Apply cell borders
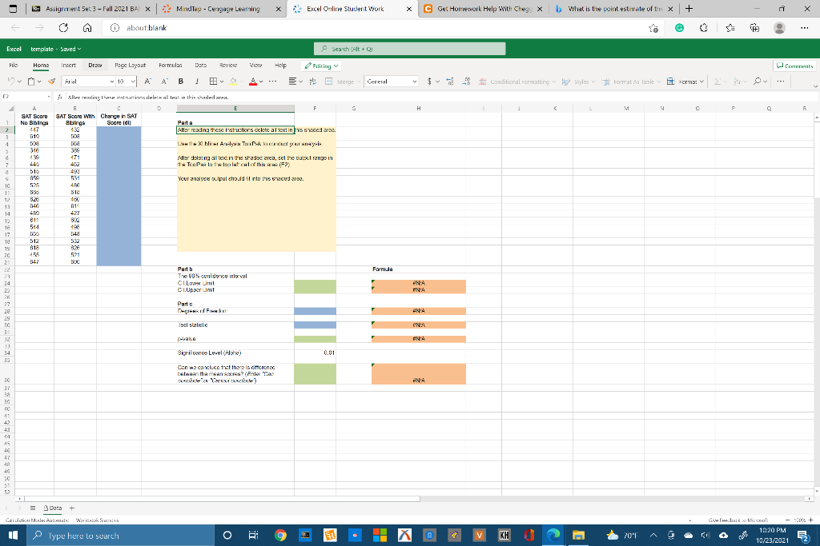This screenshot has height=546, width=820. (213, 82)
